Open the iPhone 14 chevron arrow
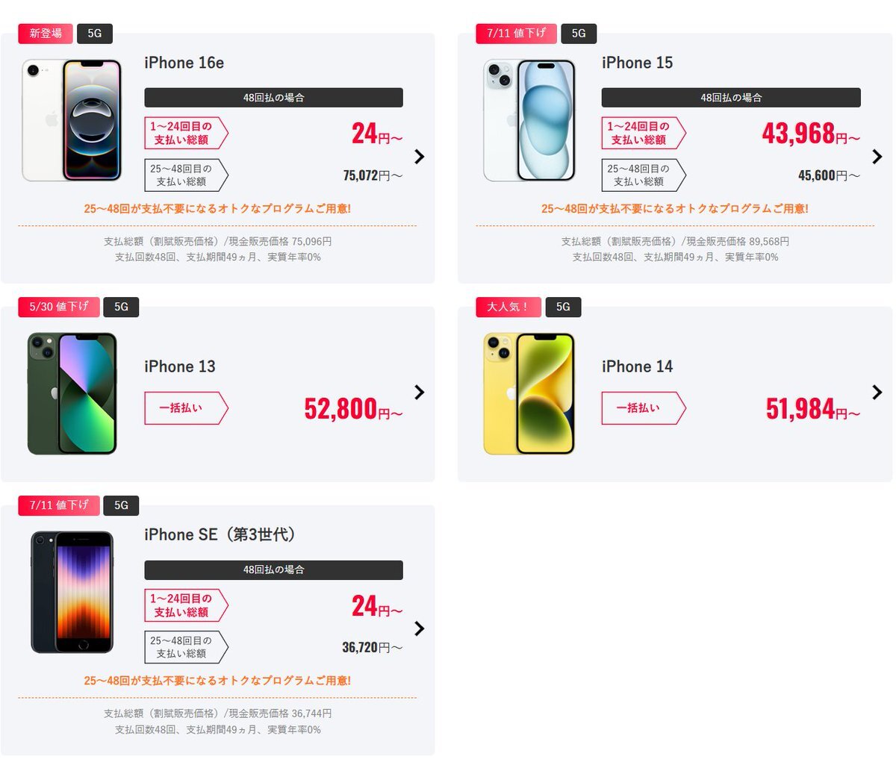 [877, 392]
